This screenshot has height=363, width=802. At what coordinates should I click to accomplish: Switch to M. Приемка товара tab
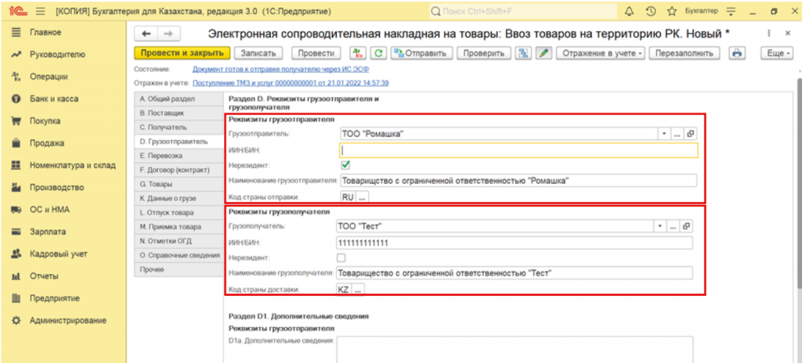(179, 227)
